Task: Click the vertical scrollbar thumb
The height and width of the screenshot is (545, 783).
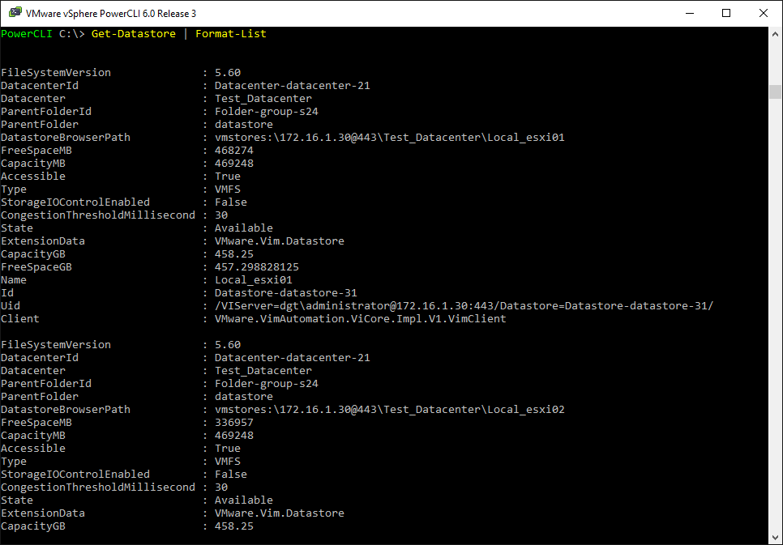Action: (x=775, y=92)
